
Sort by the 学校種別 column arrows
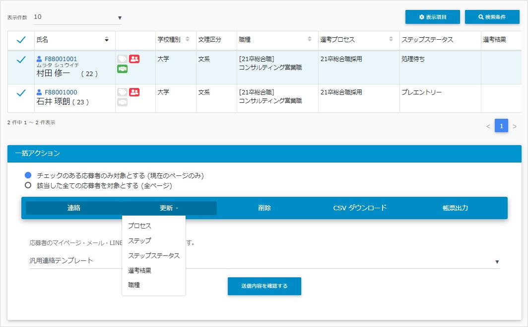pos(188,40)
